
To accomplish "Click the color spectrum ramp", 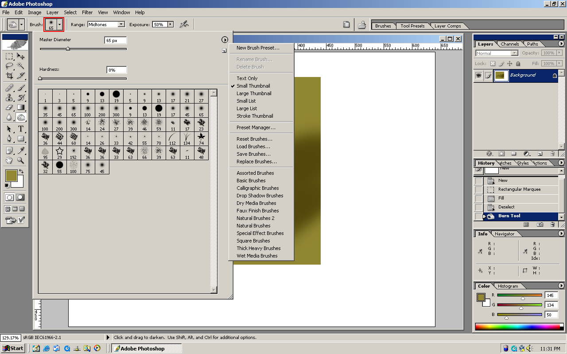I will [x=517, y=327].
